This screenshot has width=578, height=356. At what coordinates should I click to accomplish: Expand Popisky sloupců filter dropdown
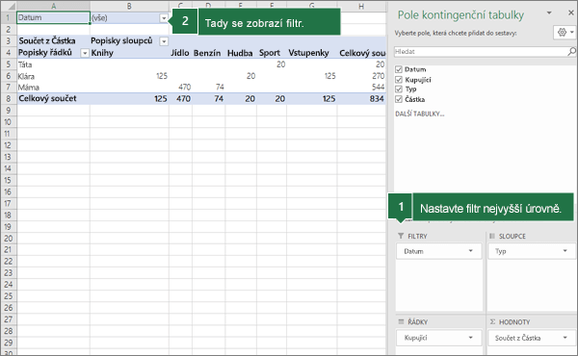pos(164,41)
